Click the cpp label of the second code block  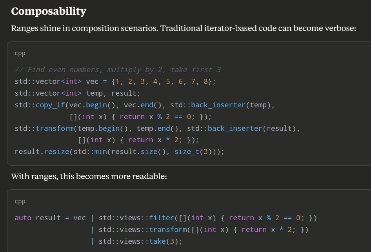[x=20, y=202]
